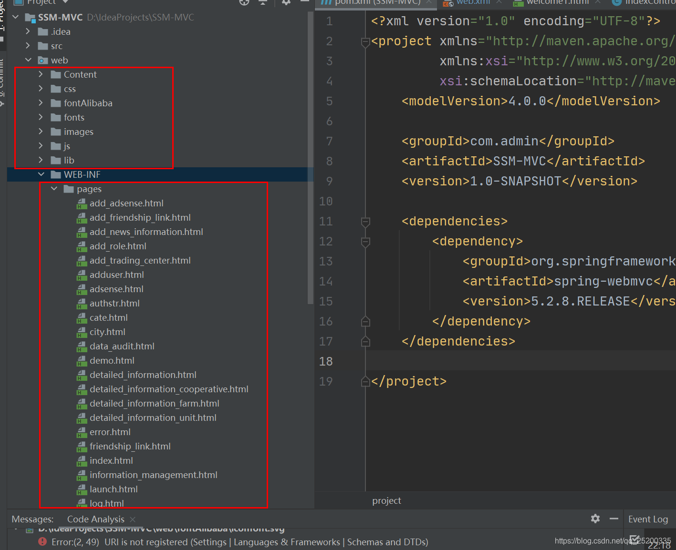Viewport: 676px width, 550px height.
Task: Collapse the pages folder
Action: click(x=54, y=189)
